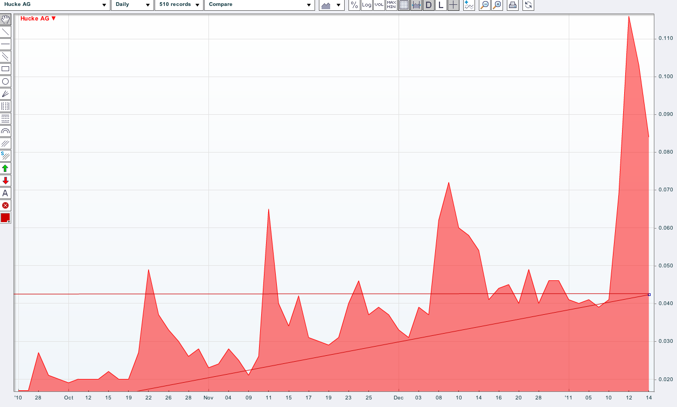Open the red drawing color swatch
The width and height of the screenshot is (677, 407).
[5, 218]
